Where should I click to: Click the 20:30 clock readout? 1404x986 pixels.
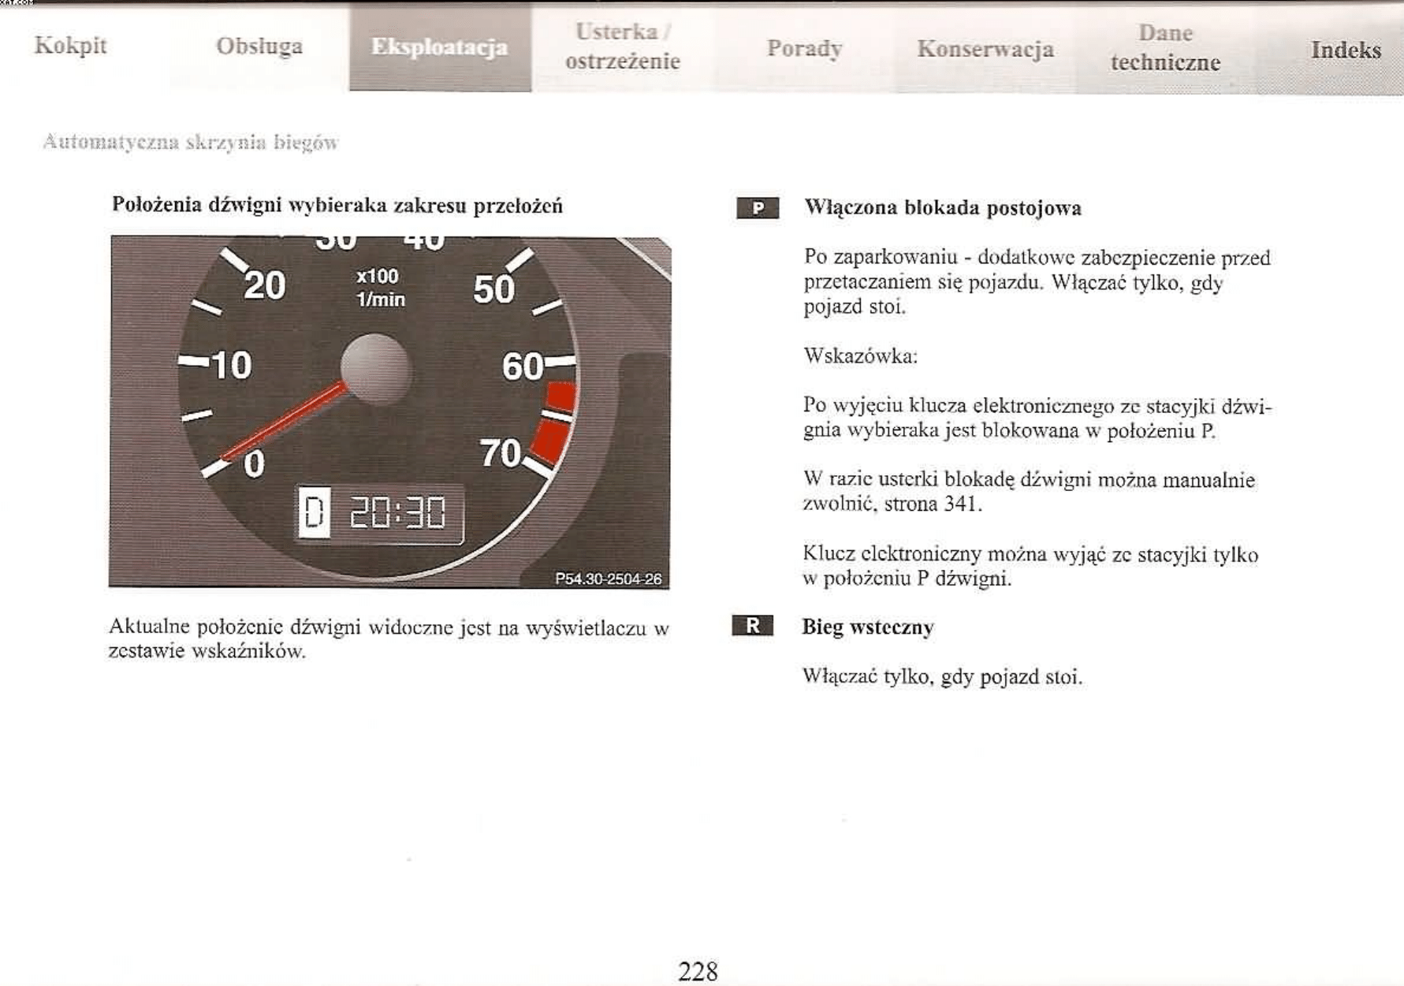(x=397, y=513)
